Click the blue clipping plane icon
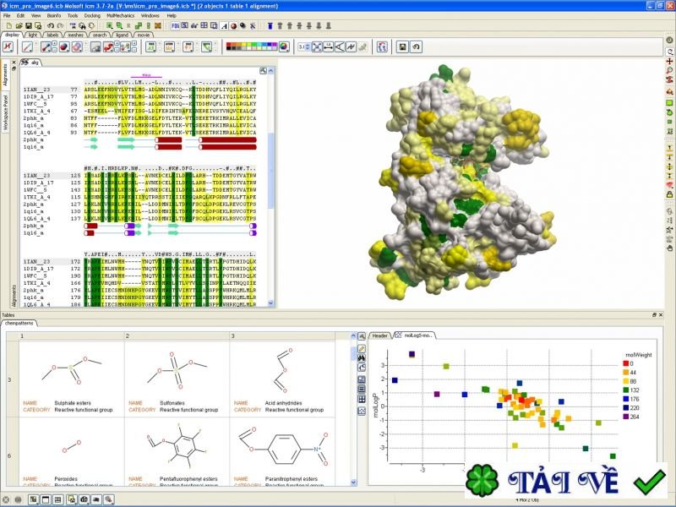The height and width of the screenshot is (507, 676). click(270, 26)
